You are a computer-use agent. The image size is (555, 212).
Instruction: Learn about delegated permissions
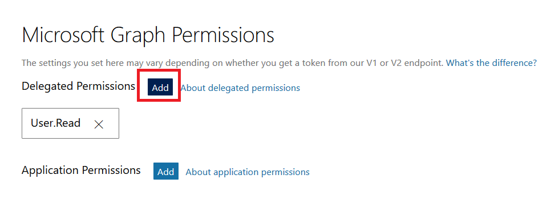tap(240, 88)
